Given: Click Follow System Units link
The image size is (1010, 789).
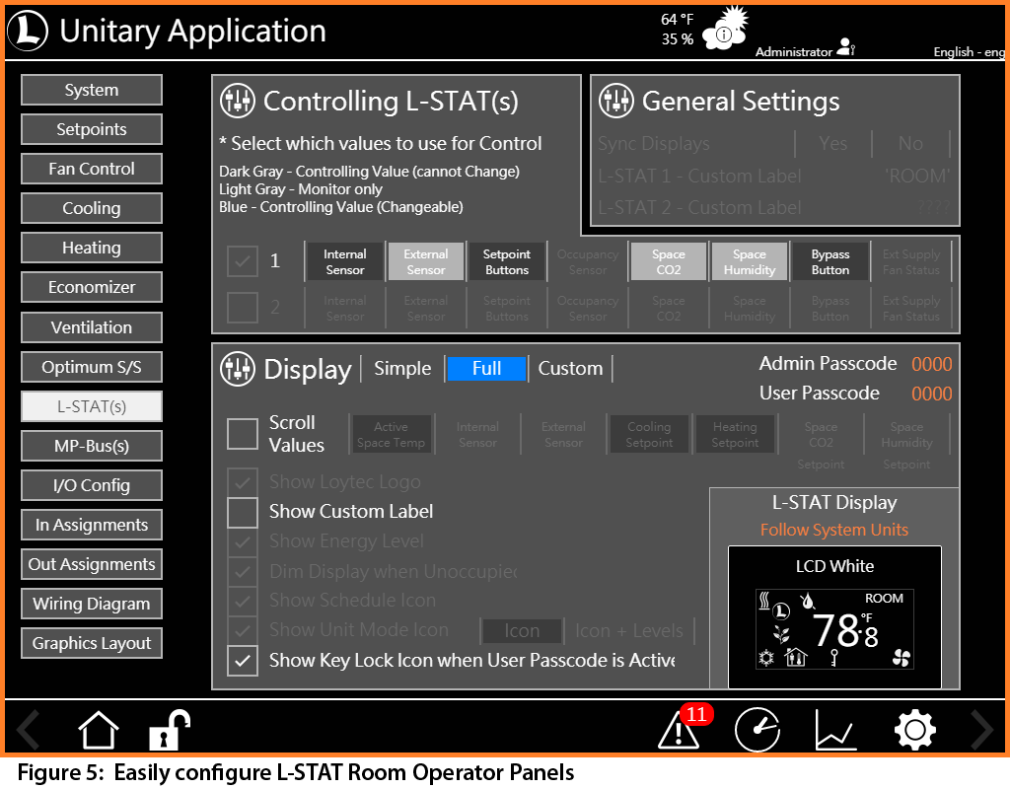Looking at the screenshot, I should (834, 530).
